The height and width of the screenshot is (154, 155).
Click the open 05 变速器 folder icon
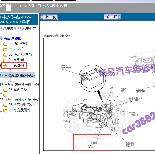(5, 65)
